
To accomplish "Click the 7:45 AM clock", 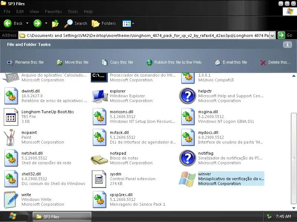I will pos(283,216).
